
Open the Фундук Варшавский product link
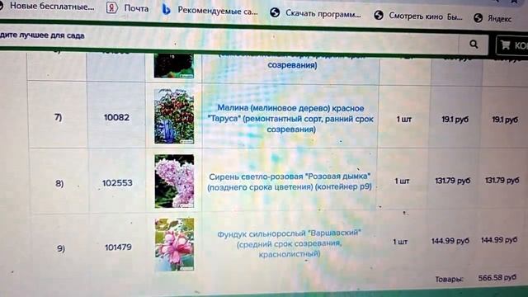point(289,243)
